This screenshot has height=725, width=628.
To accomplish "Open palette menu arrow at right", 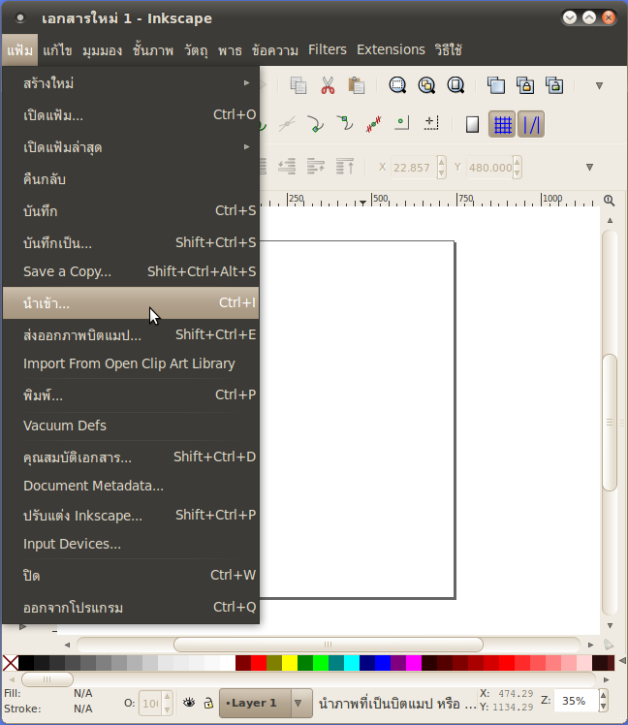I will pos(622,661).
